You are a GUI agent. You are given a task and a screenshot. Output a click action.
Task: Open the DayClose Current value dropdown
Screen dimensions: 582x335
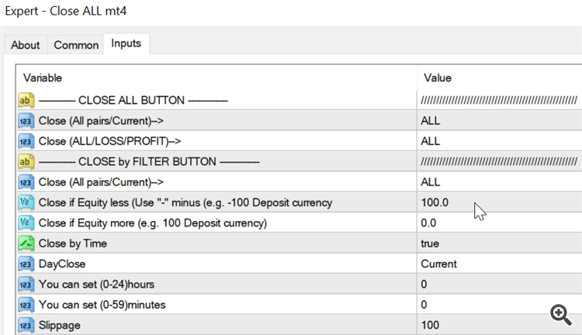click(x=438, y=264)
